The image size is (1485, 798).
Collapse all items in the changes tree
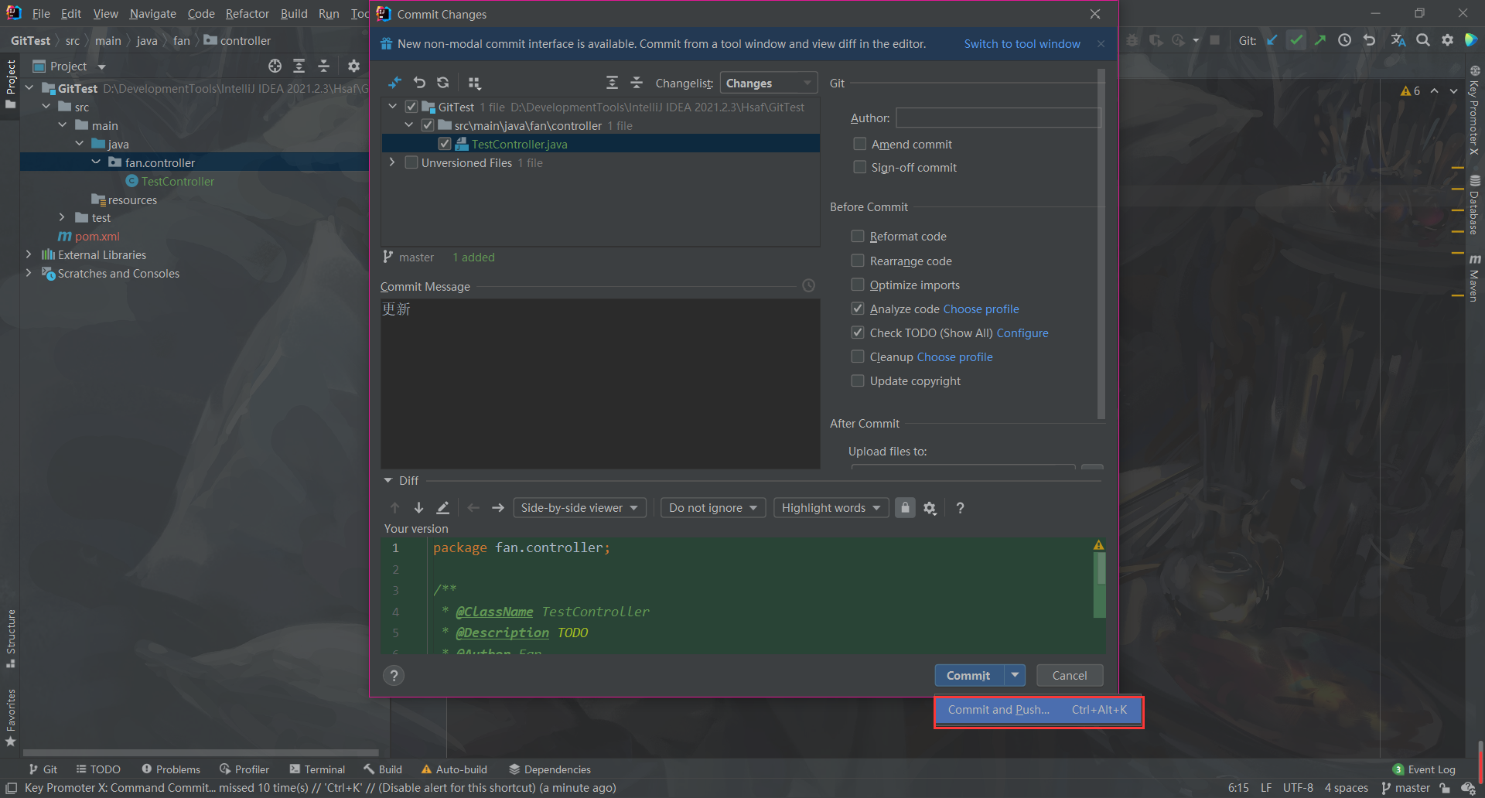click(x=637, y=83)
